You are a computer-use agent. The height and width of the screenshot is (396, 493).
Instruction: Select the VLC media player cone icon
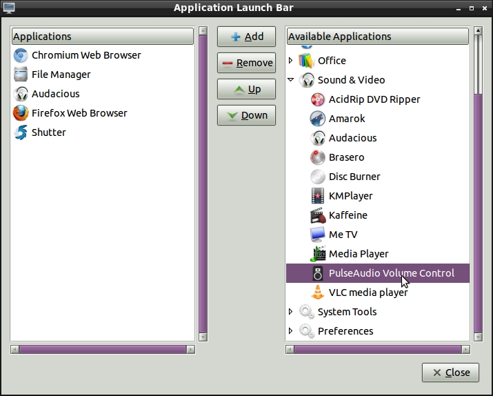[x=318, y=293]
